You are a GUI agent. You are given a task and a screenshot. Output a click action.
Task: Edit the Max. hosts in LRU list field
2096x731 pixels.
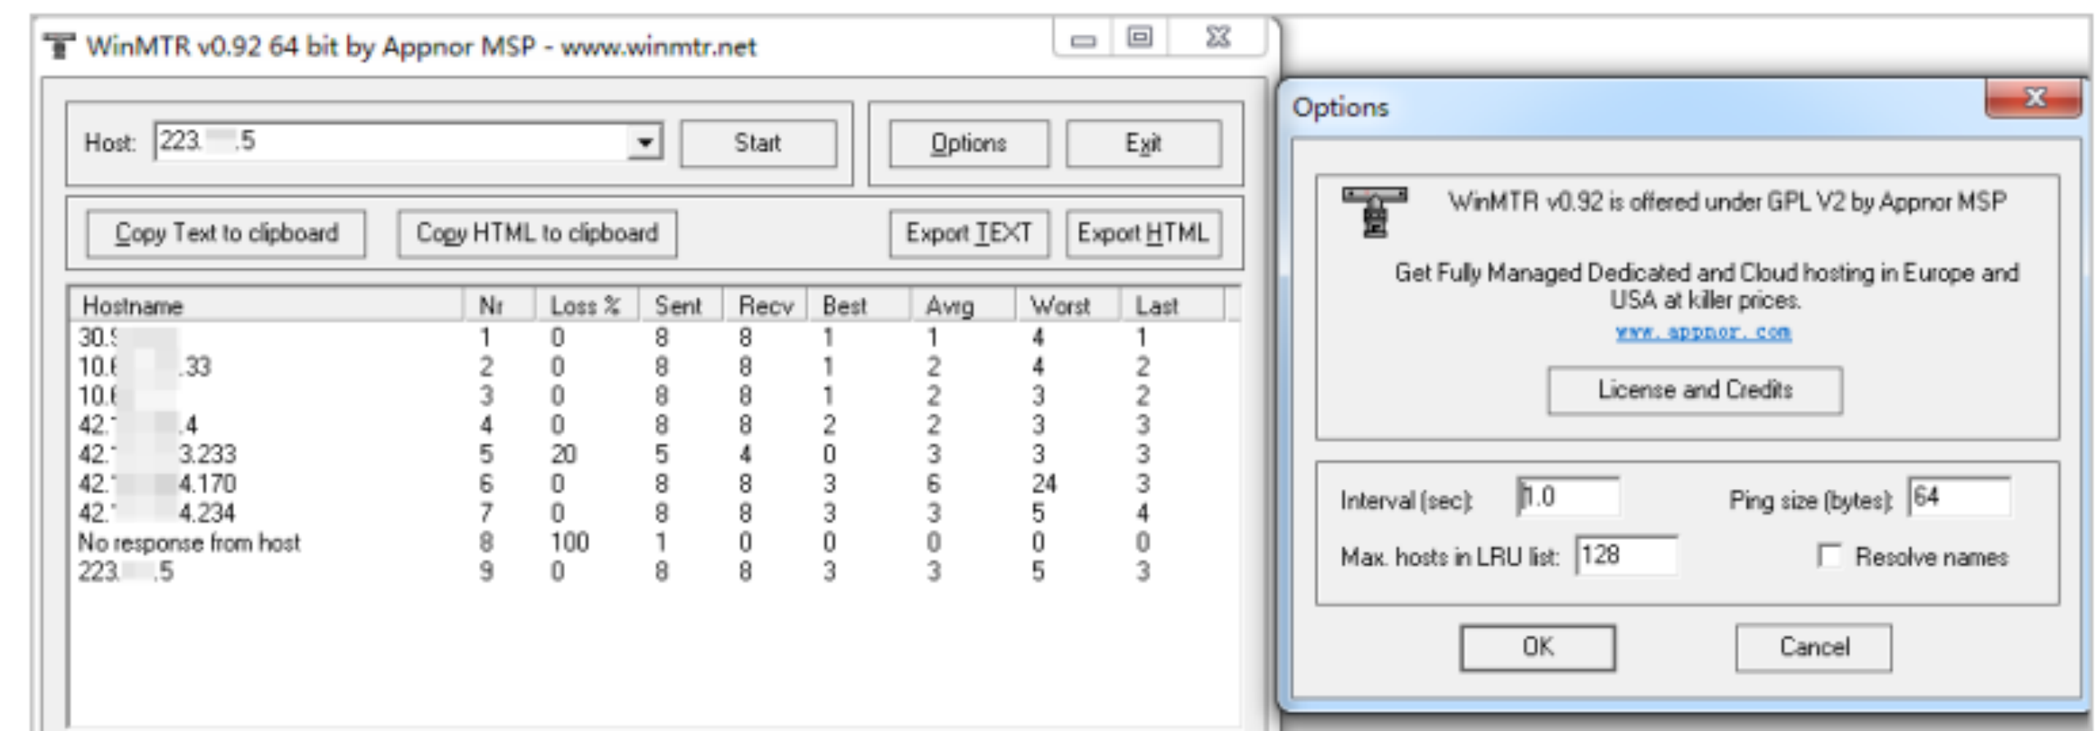pyautogui.click(x=1626, y=556)
